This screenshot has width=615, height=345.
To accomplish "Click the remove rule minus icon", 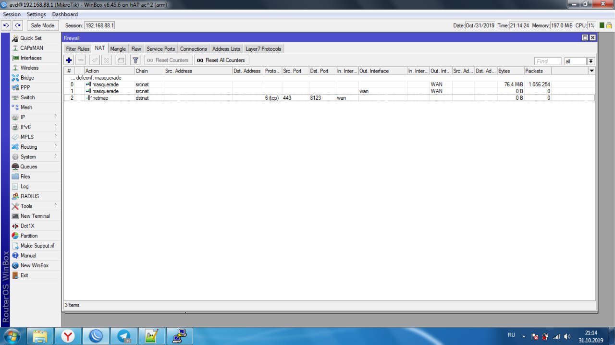I will (81, 60).
